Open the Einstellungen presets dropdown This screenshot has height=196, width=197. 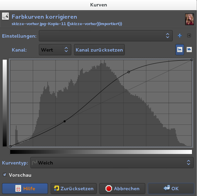[106, 36]
